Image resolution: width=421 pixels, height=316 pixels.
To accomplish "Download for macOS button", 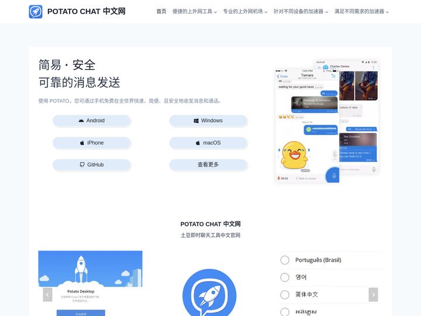I will (208, 143).
